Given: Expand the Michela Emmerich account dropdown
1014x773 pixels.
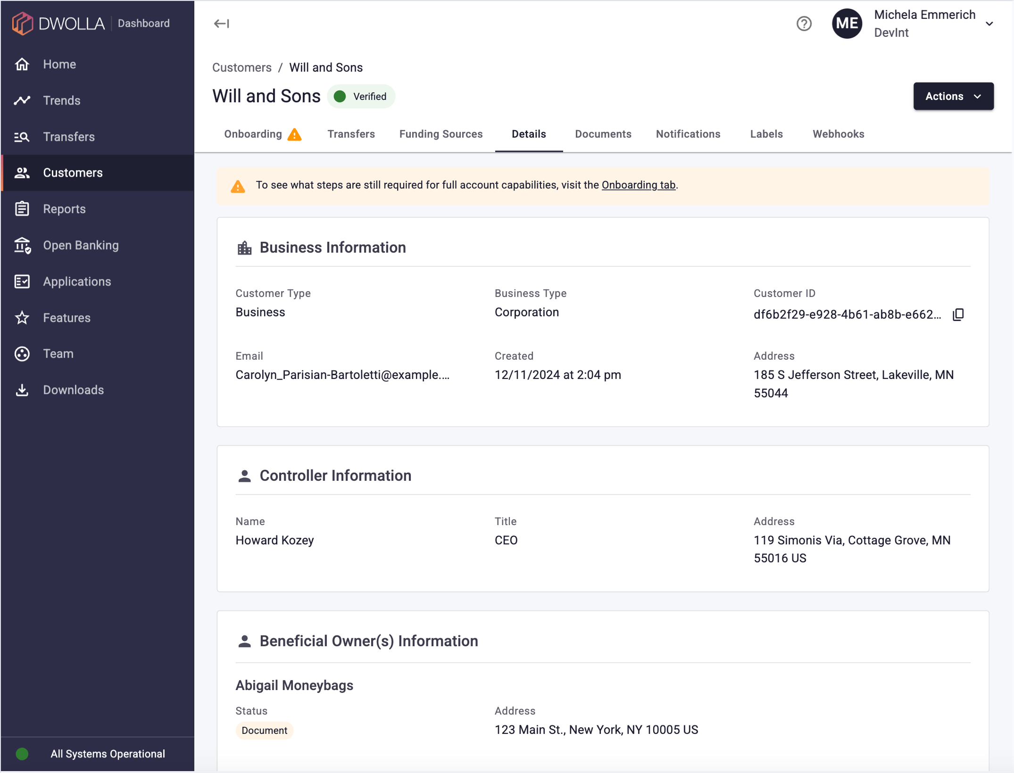Looking at the screenshot, I should [989, 24].
